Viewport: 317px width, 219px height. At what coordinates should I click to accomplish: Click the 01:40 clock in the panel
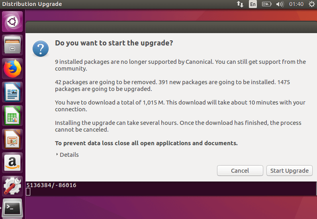(x=296, y=4)
